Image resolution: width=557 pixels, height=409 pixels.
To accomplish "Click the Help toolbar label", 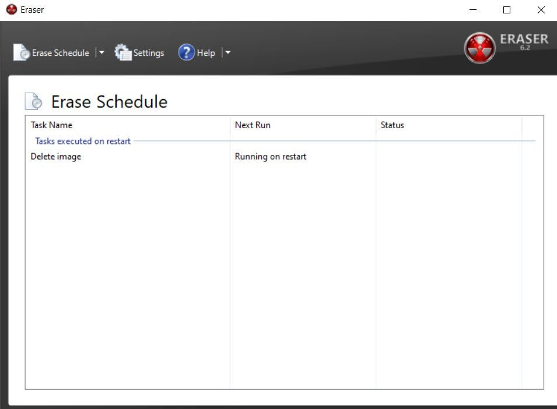I will click(x=206, y=53).
